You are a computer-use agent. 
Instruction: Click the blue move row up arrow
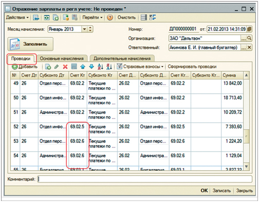[83, 67]
